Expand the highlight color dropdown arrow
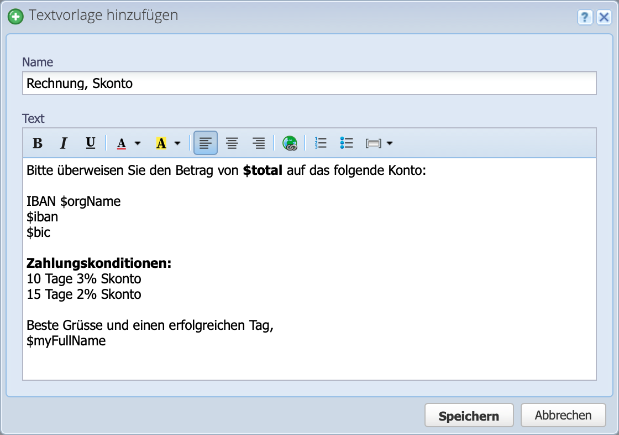This screenshot has height=435, width=619. click(x=177, y=143)
